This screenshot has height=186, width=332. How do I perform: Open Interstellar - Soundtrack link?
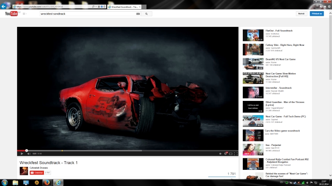[x=278, y=88]
